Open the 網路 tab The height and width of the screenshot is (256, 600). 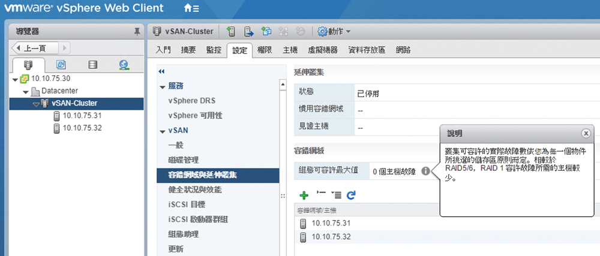(x=403, y=50)
